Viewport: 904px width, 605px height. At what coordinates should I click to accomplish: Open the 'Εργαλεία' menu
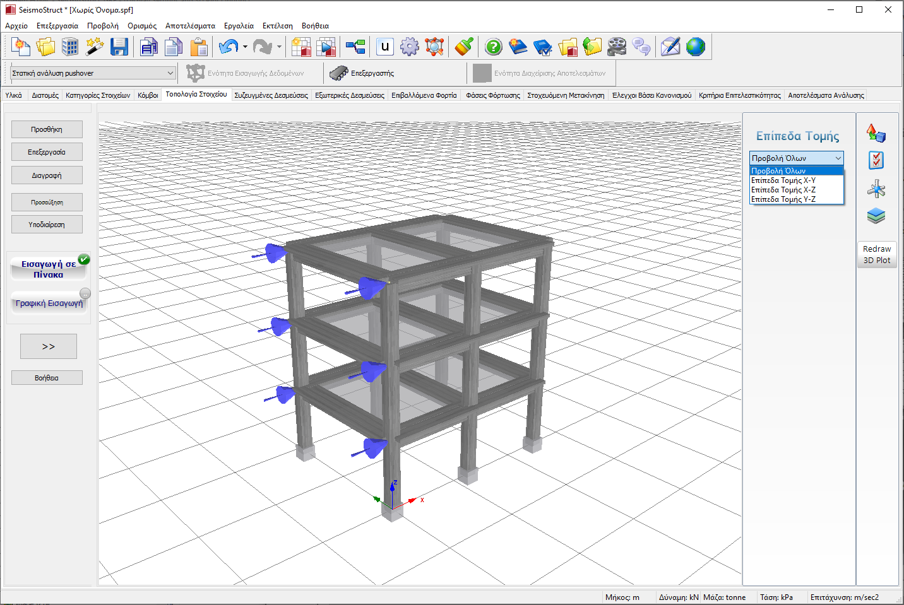click(239, 26)
